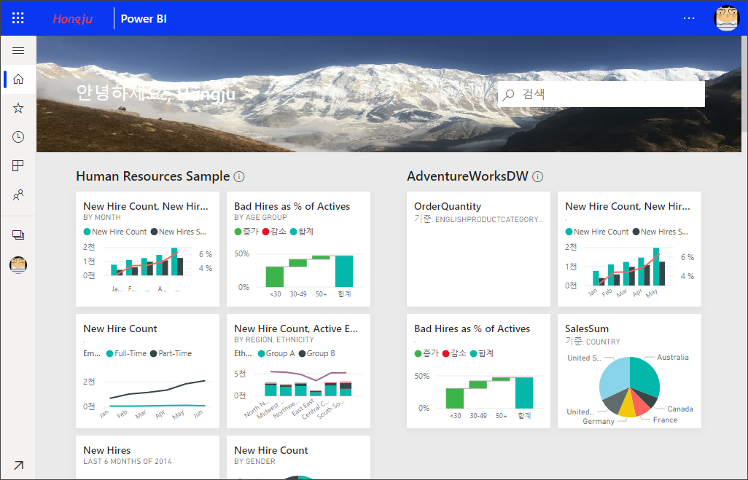Open the SalesSum pie chart tile
This screenshot has height=480, width=748.
coord(629,371)
